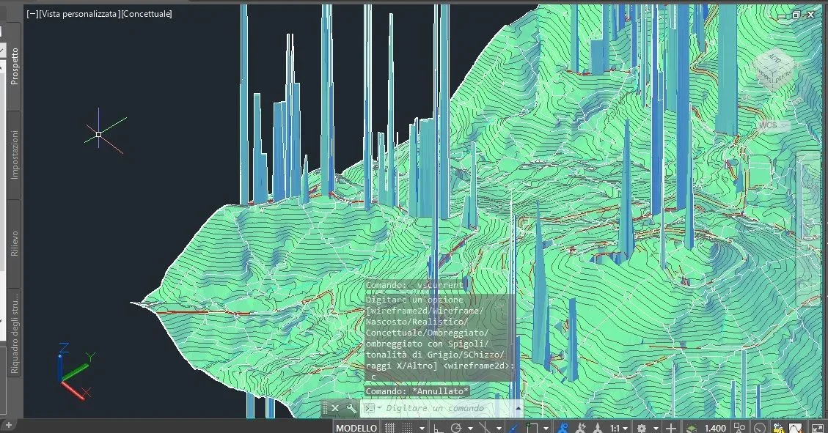828x433 pixels.
Task: Open workspace switching dropdown arrow
Action: [x=656, y=429]
